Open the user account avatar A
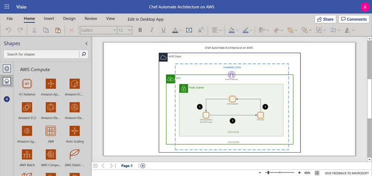This screenshot has width=372, height=176. 364,7
